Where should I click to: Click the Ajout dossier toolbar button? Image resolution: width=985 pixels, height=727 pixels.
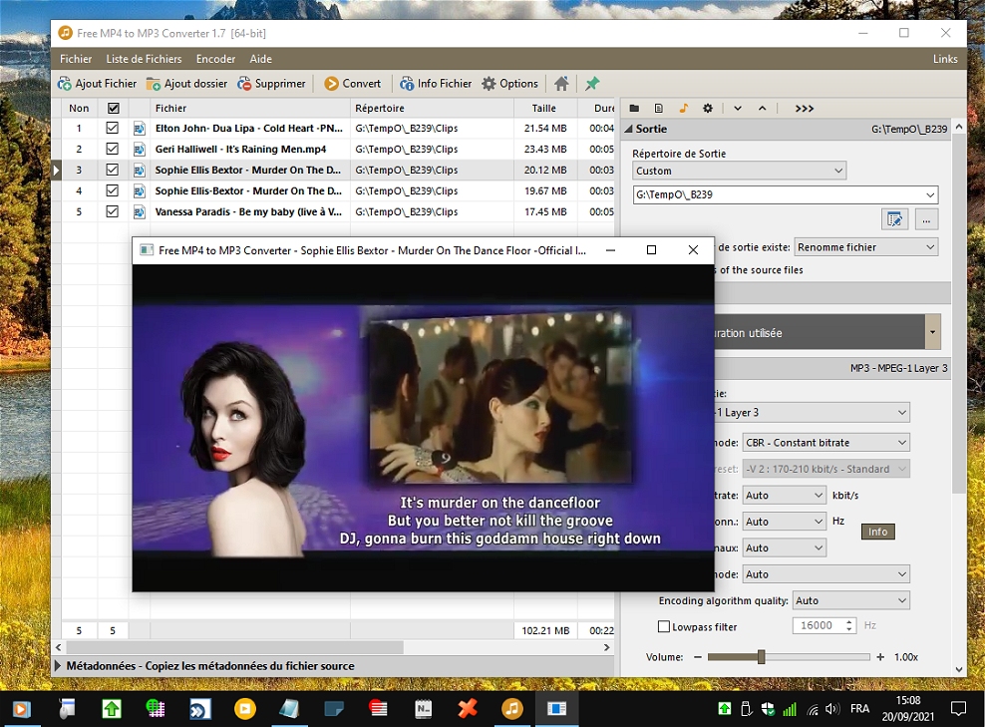pyautogui.click(x=186, y=84)
